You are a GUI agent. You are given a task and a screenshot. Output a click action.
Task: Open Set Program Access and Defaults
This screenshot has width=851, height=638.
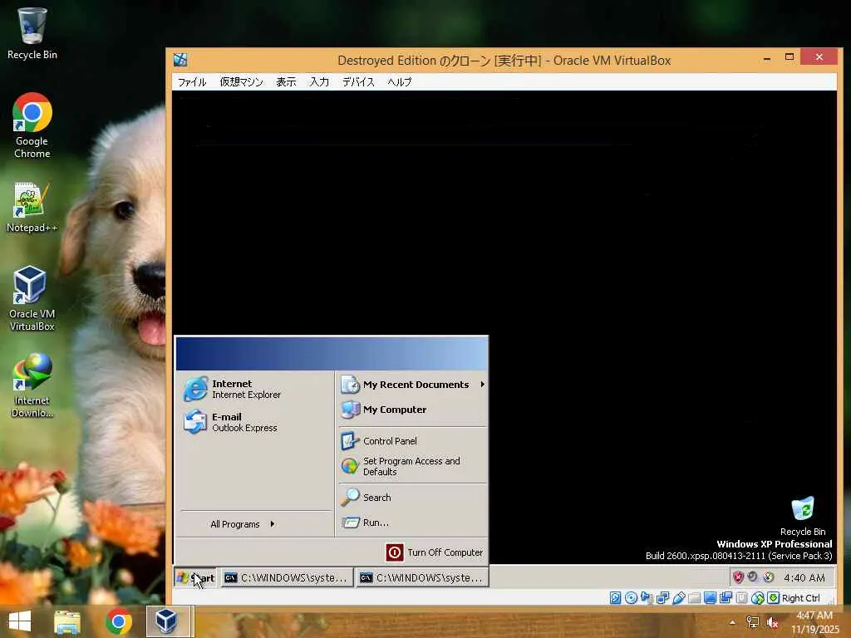[x=412, y=466]
